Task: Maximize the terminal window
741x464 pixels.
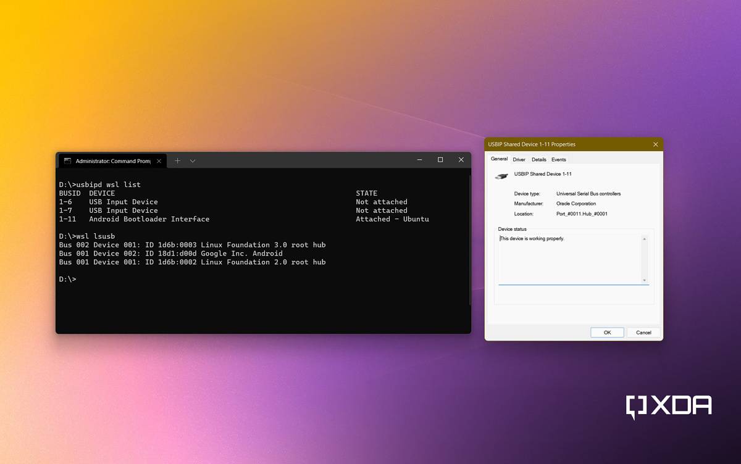Action: tap(440, 160)
